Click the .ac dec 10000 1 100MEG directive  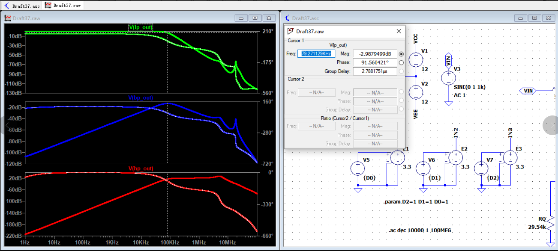[420, 230]
